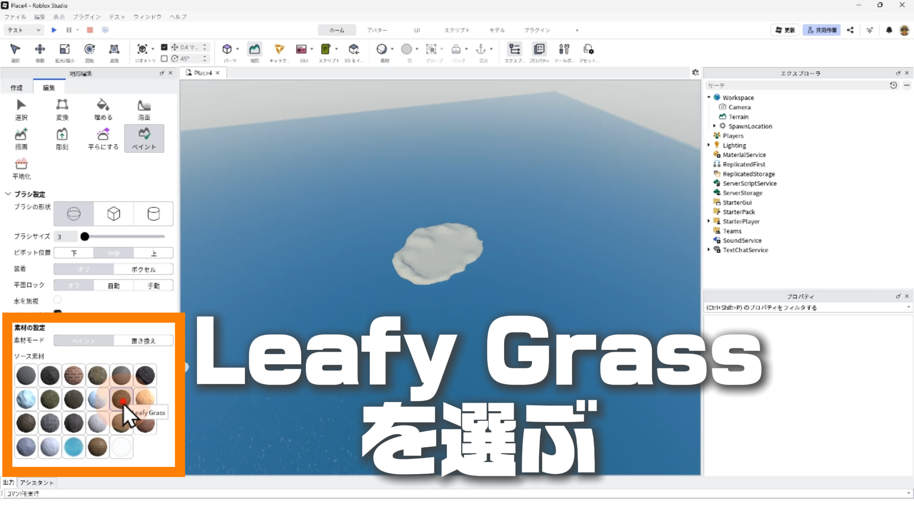The image size is (914, 514).
Task: Choose the 埋める fill terrain tool
Action: pos(103,109)
